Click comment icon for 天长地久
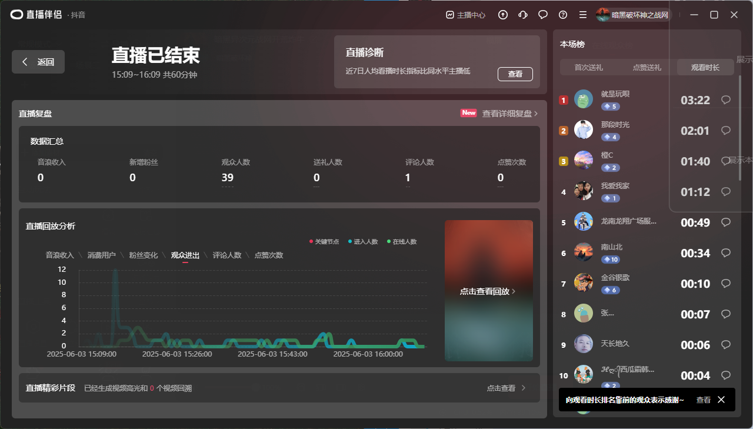Viewport: 753px width, 429px height. pyautogui.click(x=726, y=345)
